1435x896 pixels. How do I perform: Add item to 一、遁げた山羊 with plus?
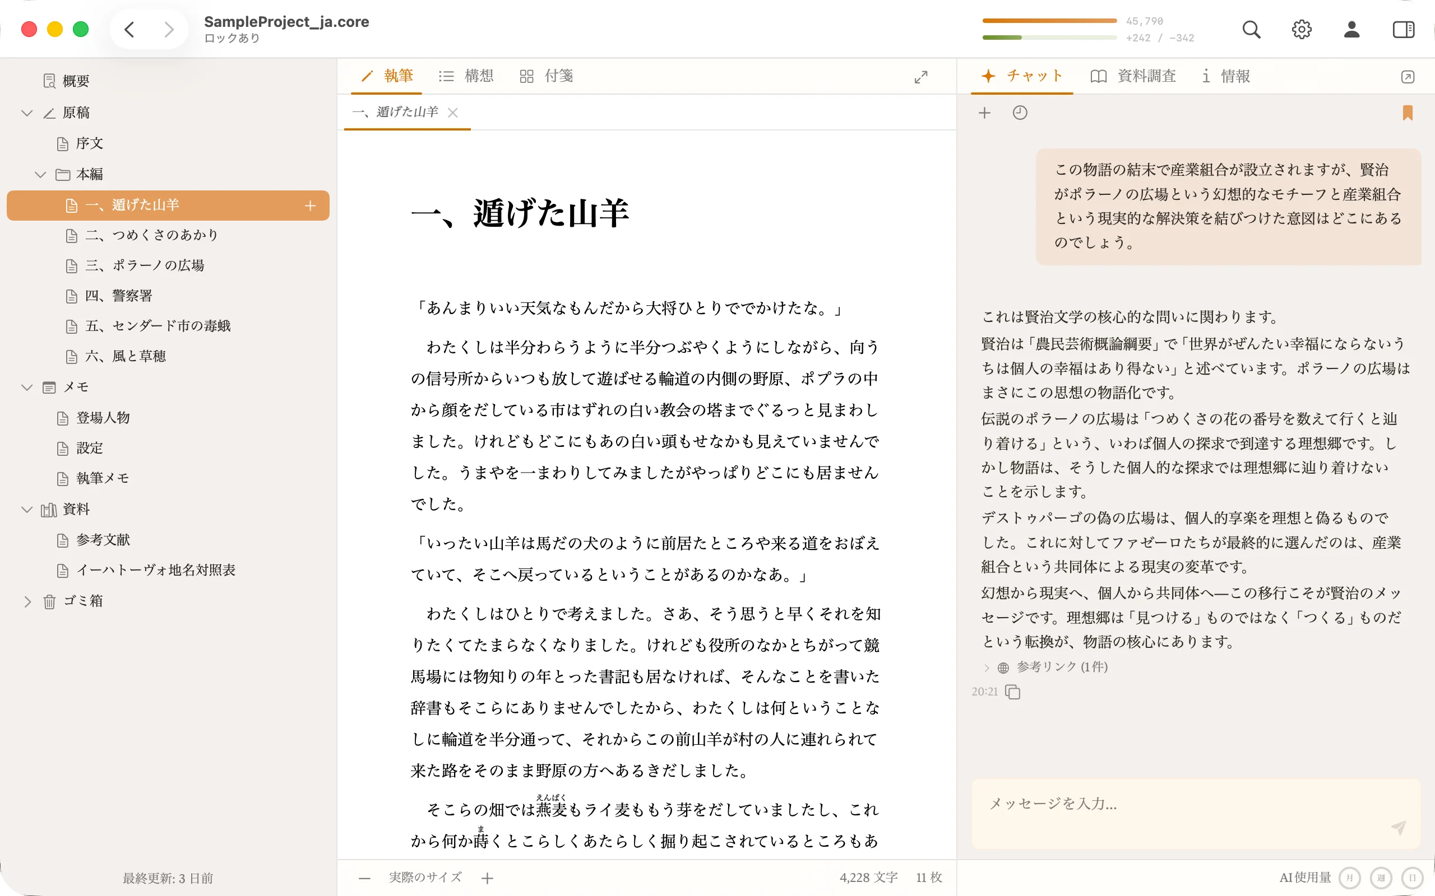[x=310, y=206]
